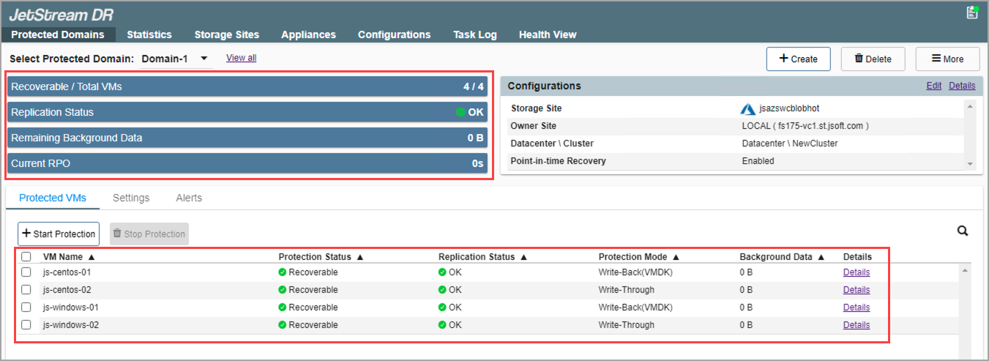
Task: Click the Azure storage site icon
Action: point(747,108)
